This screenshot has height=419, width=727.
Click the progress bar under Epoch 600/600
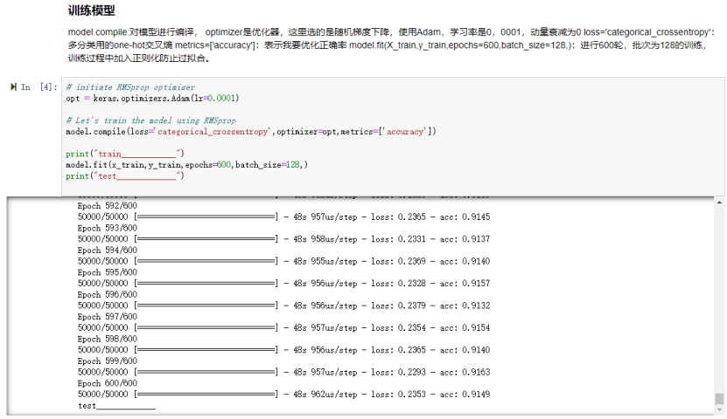tap(206, 395)
